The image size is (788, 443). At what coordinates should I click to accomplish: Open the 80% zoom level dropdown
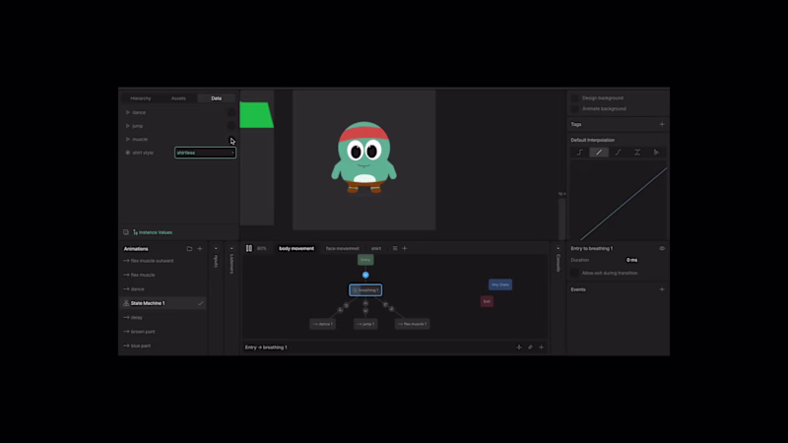[262, 248]
